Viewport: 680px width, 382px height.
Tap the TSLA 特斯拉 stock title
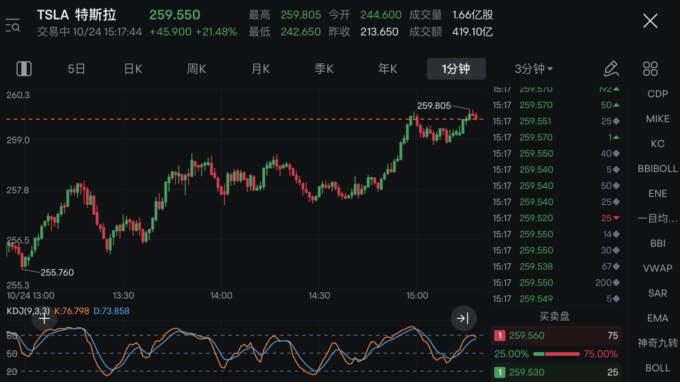tap(77, 15)
